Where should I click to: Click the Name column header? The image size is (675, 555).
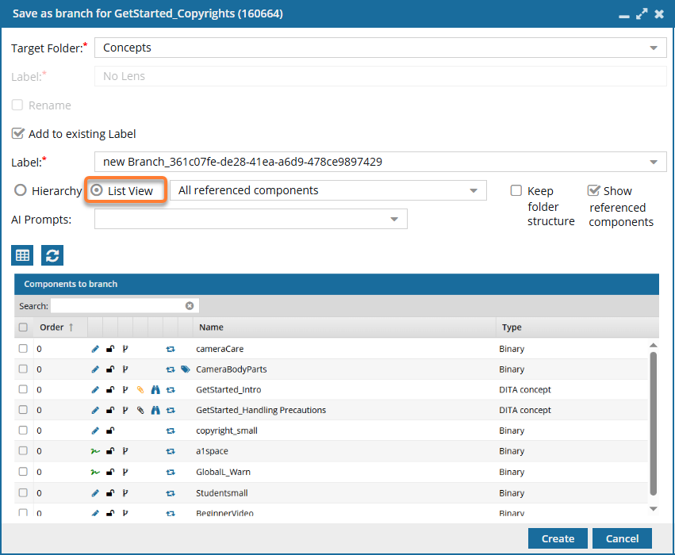[344, 327]
